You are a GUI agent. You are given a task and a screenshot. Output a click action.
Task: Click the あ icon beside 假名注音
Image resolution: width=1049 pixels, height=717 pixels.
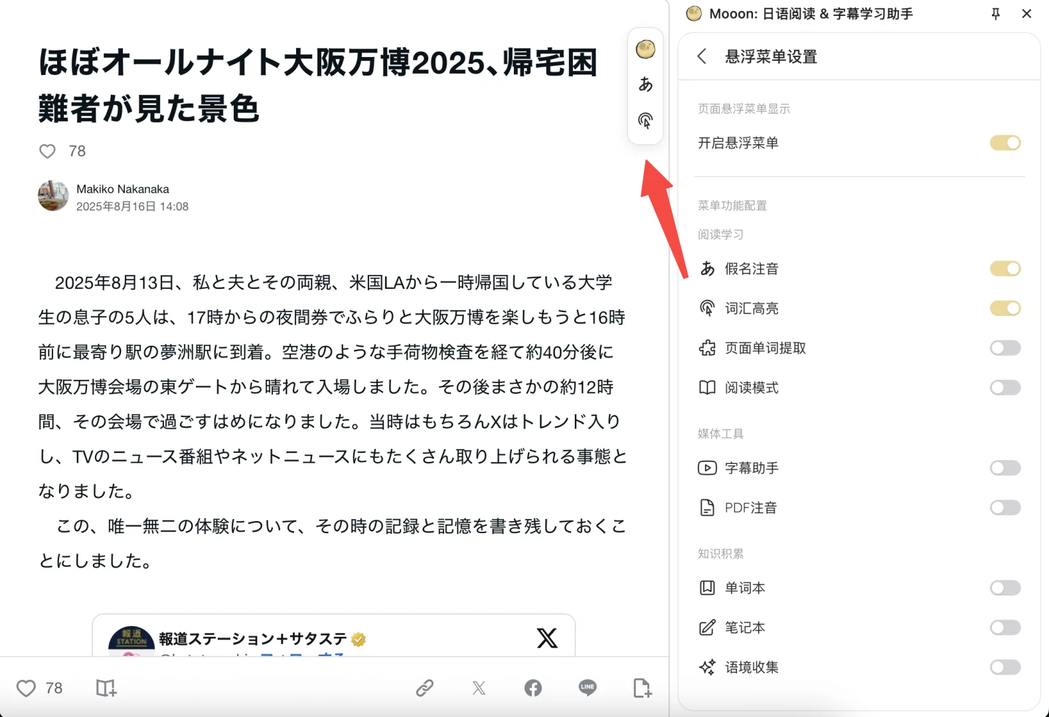click(x=708, y=269)
